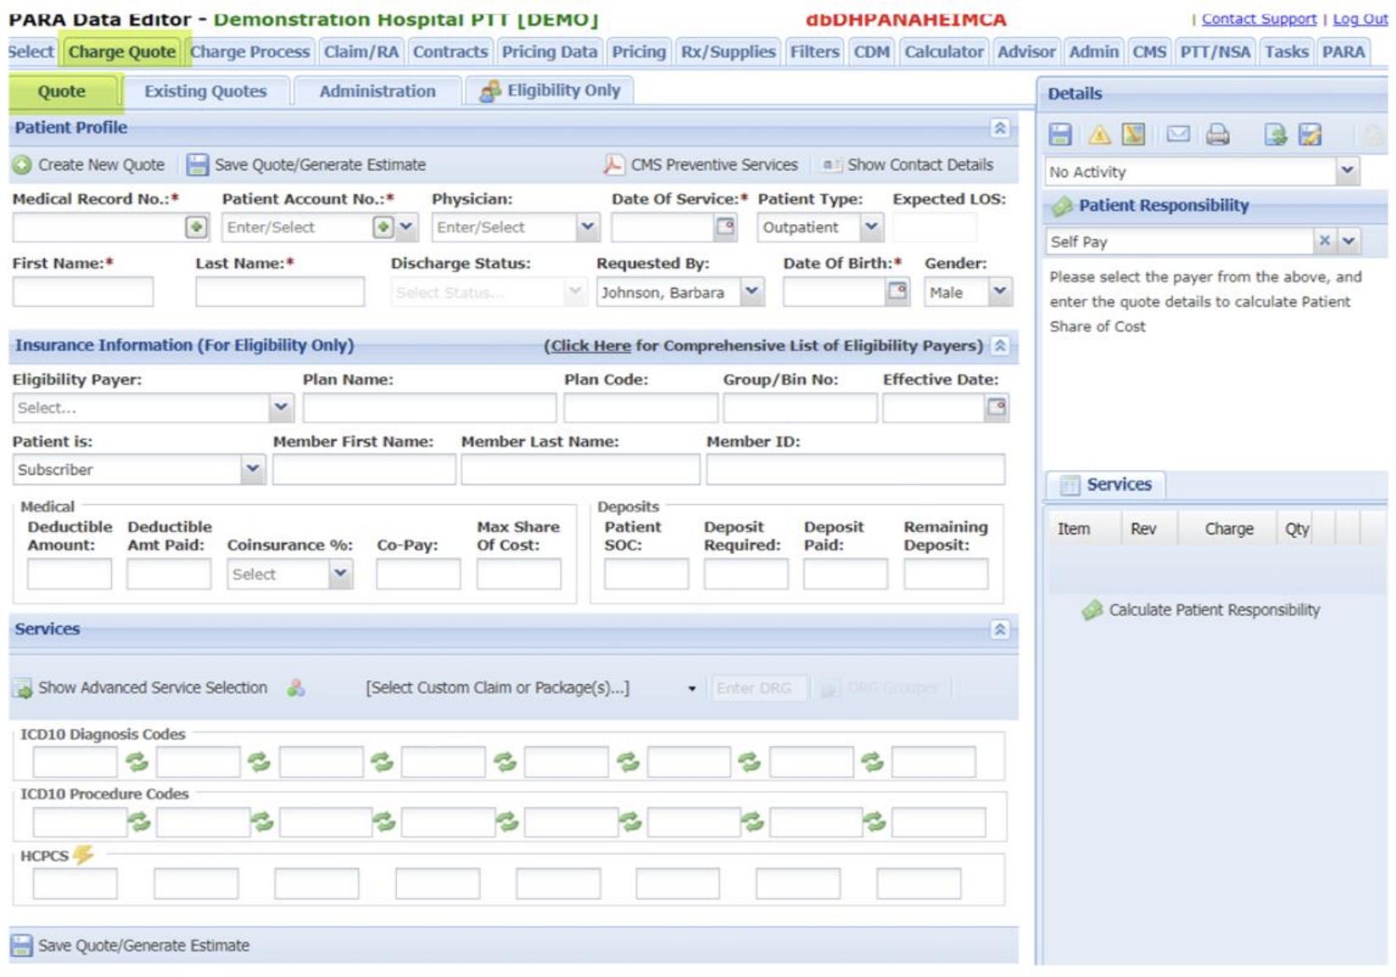
Task: Click the Click Here eligibility payers link
Action: pyautogui.click(x=591, y=346)
